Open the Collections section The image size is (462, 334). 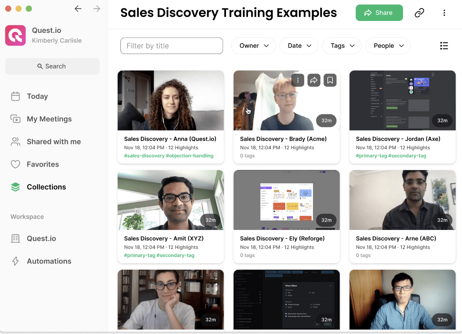46,187
